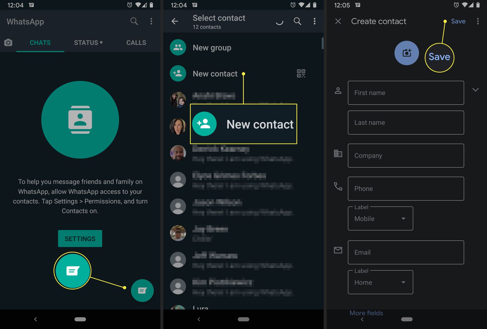Image resolution: width=487 pixels, height=329 pixels.
Task: Tap battery icon in Create contact status bar
Action: (x=478, y=5)
